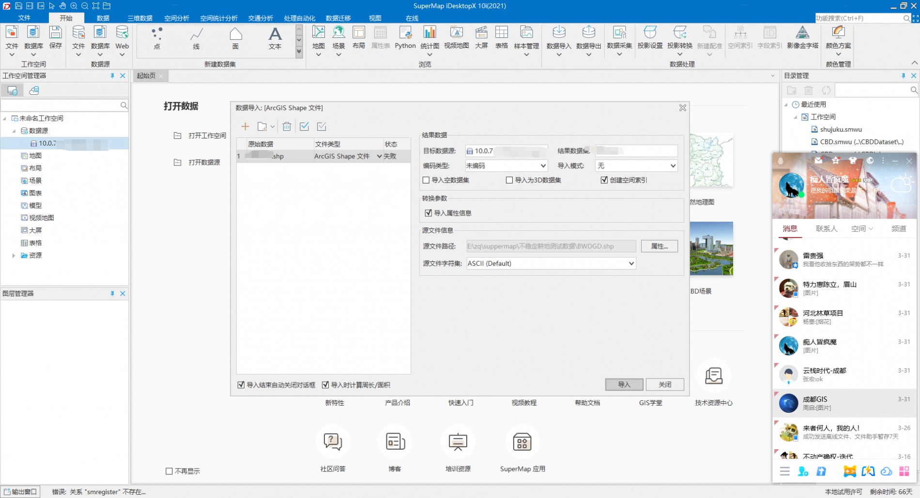Collapse the 最近使用 node in 目录管理
This screenshot has height=498, width=920.
(x=786, y=105)
